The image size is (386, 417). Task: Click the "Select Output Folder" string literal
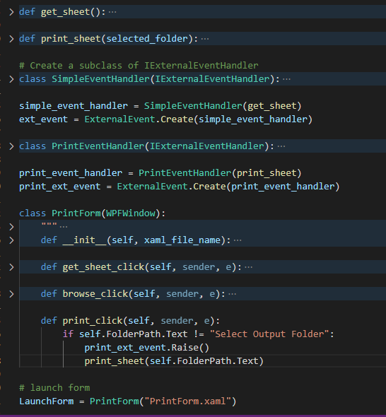(x=269, y=334)
